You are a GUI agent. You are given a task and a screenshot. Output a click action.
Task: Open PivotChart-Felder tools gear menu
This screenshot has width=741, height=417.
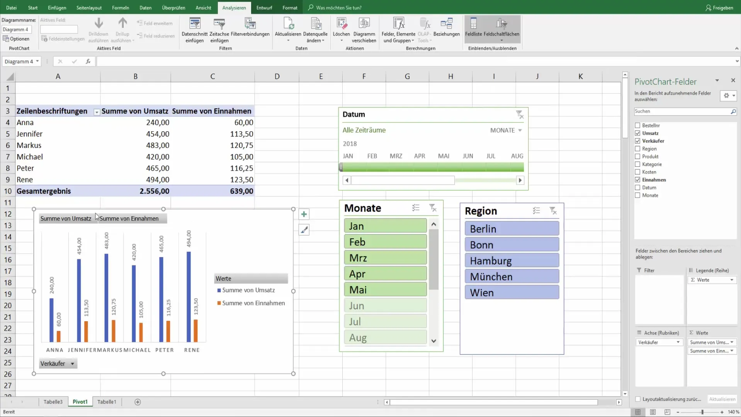tap(729, 96)
